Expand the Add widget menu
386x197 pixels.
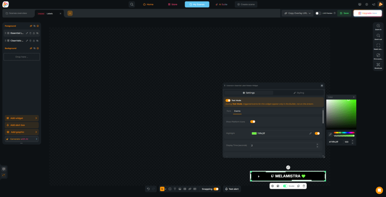[x=21, y=118]
